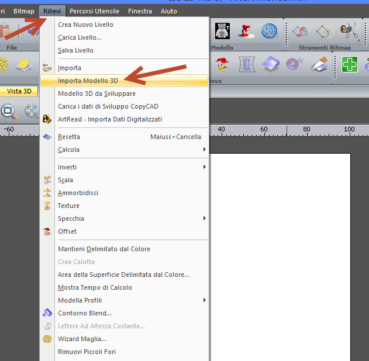This screenshot has height=361, width=369.
Task: Click the teddy bear model icon
Action: 222,30
